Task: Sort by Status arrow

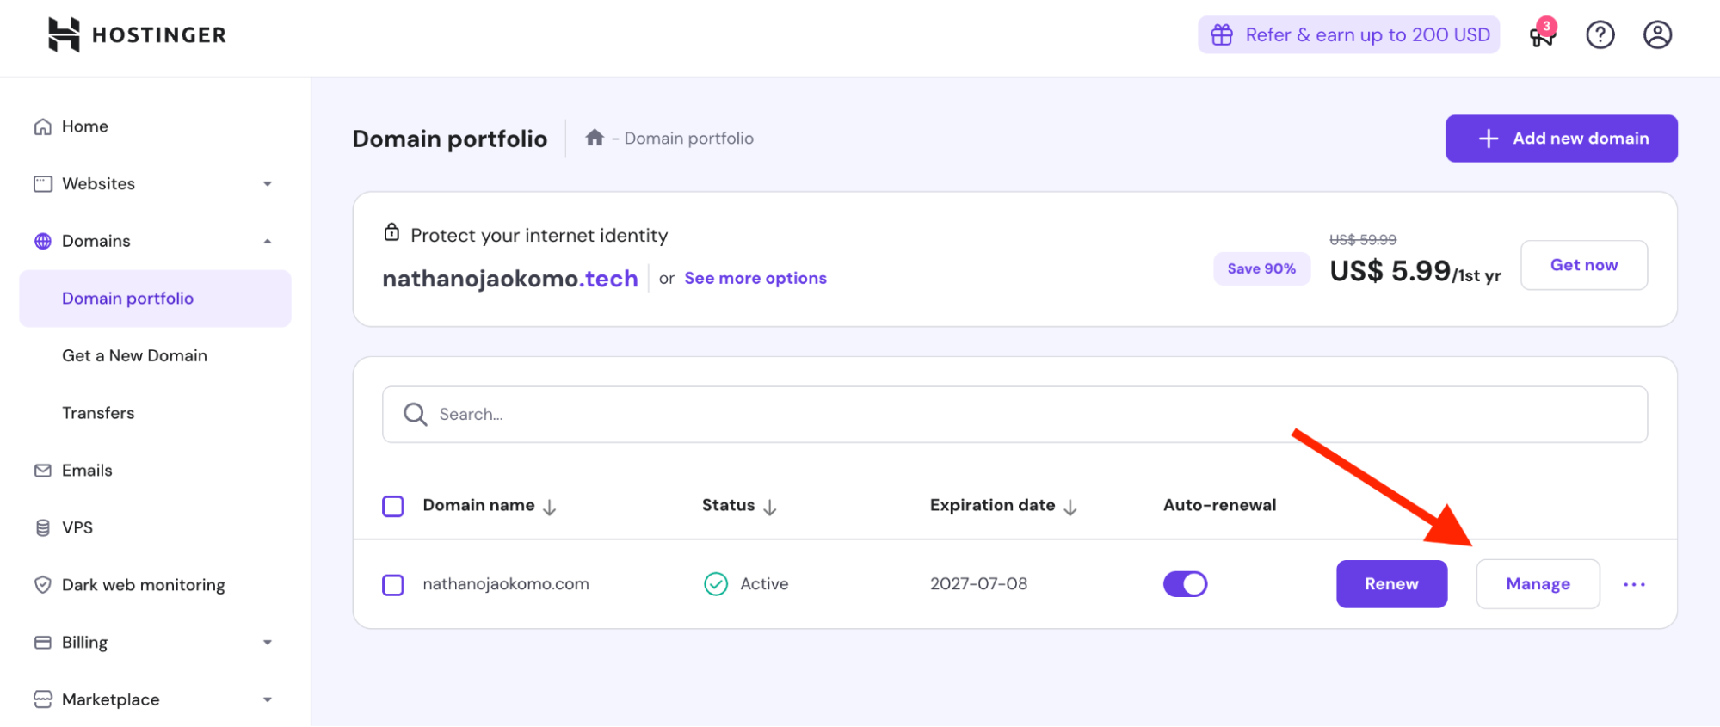Action: (770, 508)
